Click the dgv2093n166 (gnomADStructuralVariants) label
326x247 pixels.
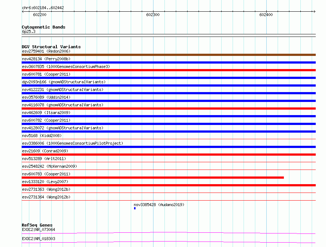(x=64, y=82)
